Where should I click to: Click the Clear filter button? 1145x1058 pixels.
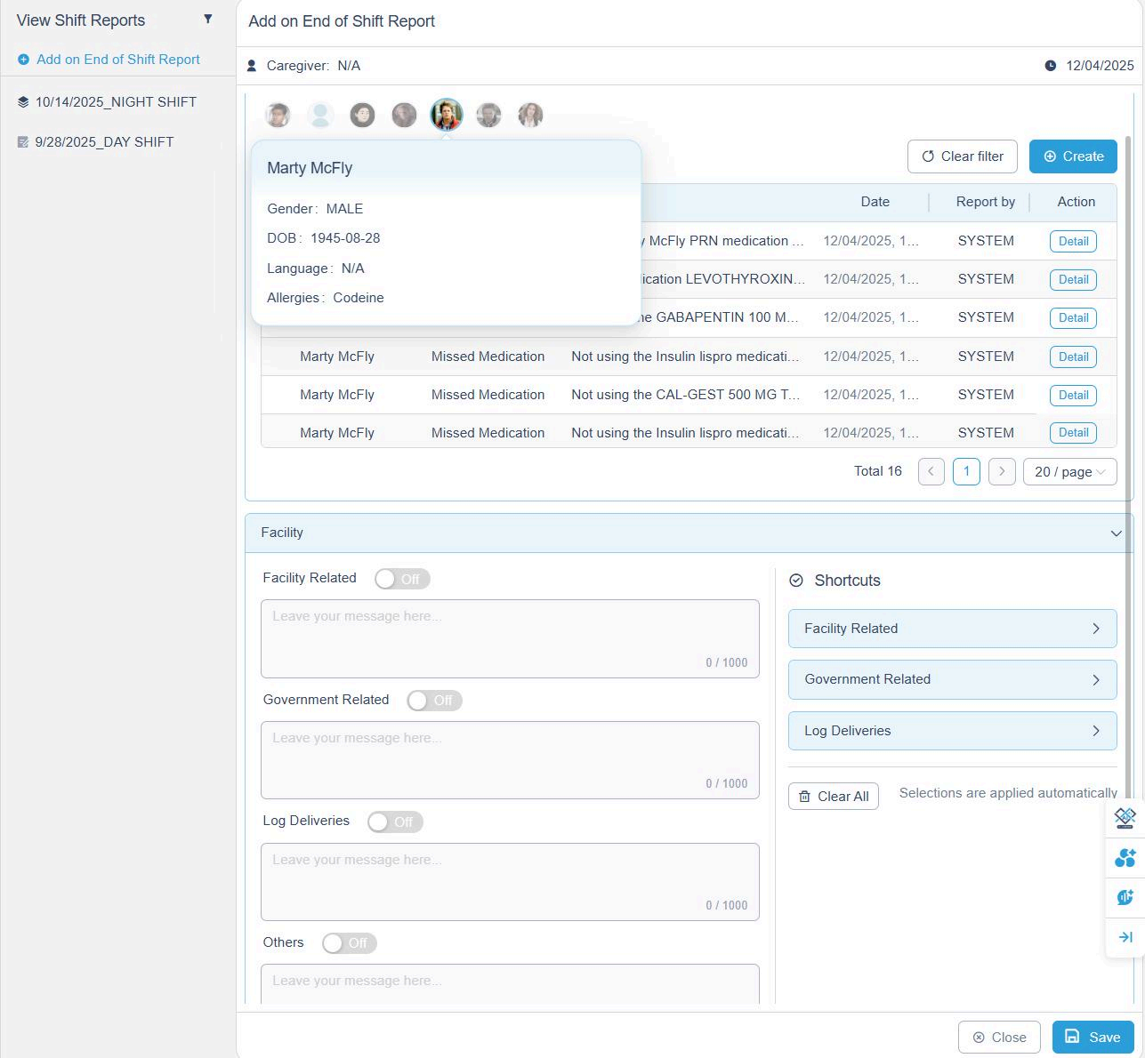point(962,156)
